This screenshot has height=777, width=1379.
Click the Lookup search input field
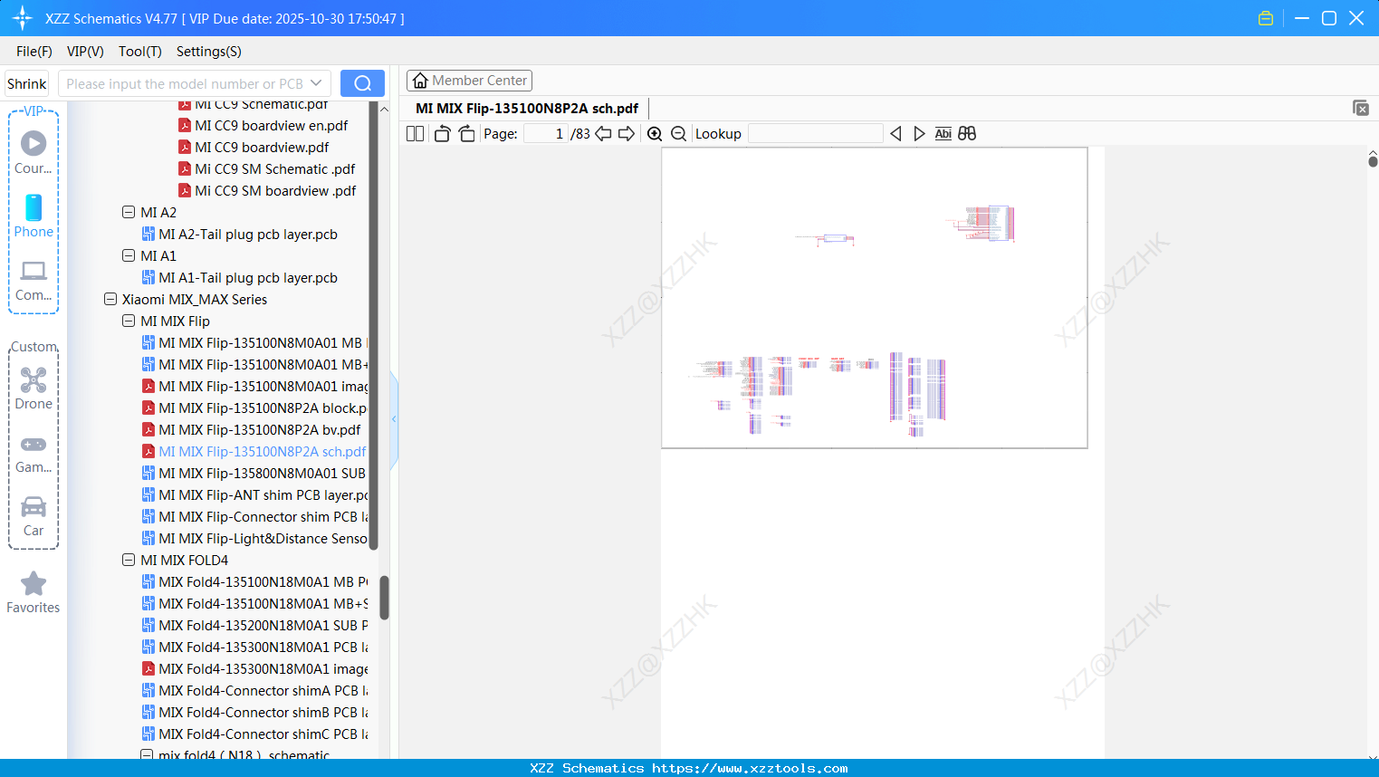click(x=816, y=134)
